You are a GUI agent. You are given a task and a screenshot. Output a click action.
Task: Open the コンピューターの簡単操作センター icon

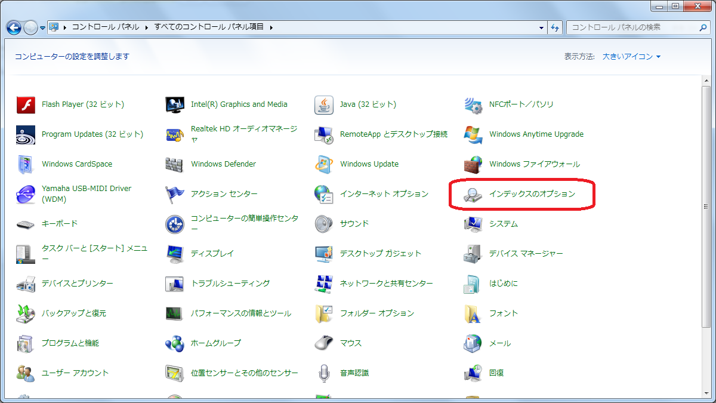tap(175, 224)
